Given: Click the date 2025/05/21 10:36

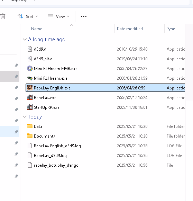Looking at the screenshot, I should click(x=132, y=156).
